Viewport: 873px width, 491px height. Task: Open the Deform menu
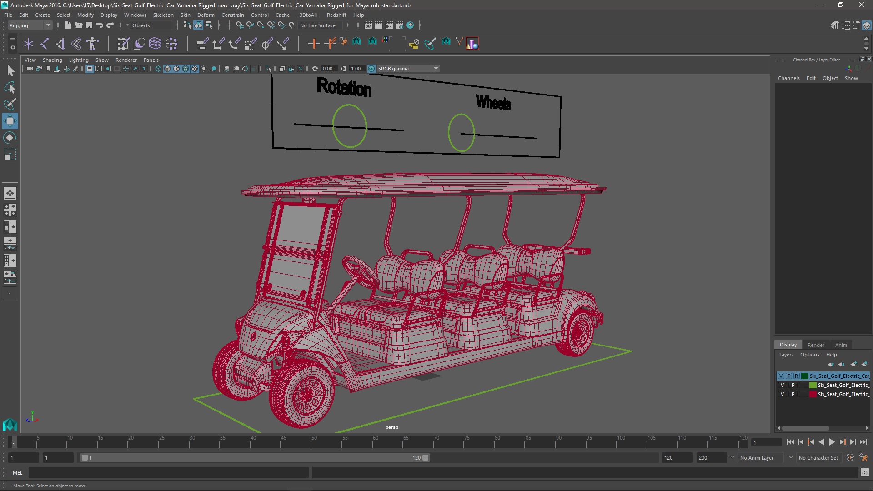click(x=206, y=15)
